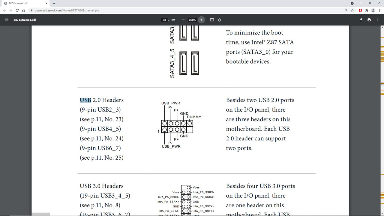Reload the current page
The height and width of the screenshot is (216, 384).
click(x=17, y=10)
